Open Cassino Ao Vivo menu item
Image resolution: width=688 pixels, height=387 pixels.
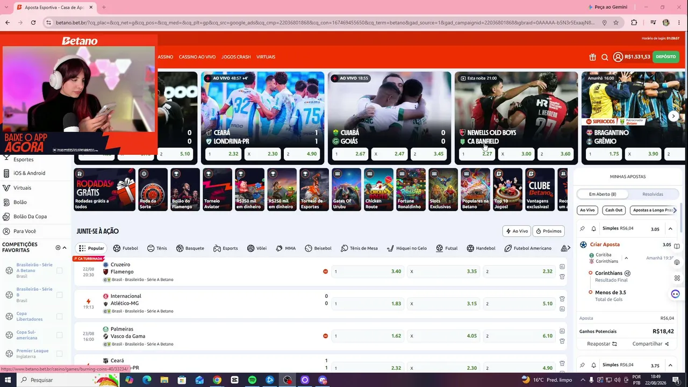197,57
